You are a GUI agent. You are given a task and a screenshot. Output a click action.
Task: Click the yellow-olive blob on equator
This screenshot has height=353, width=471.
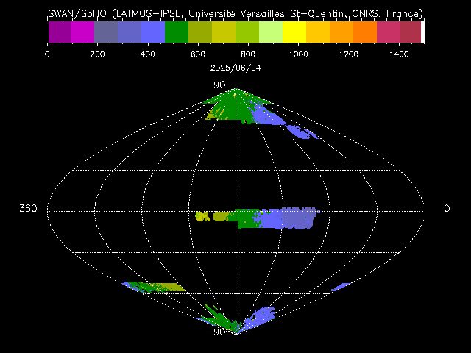(x=203, y=216)
